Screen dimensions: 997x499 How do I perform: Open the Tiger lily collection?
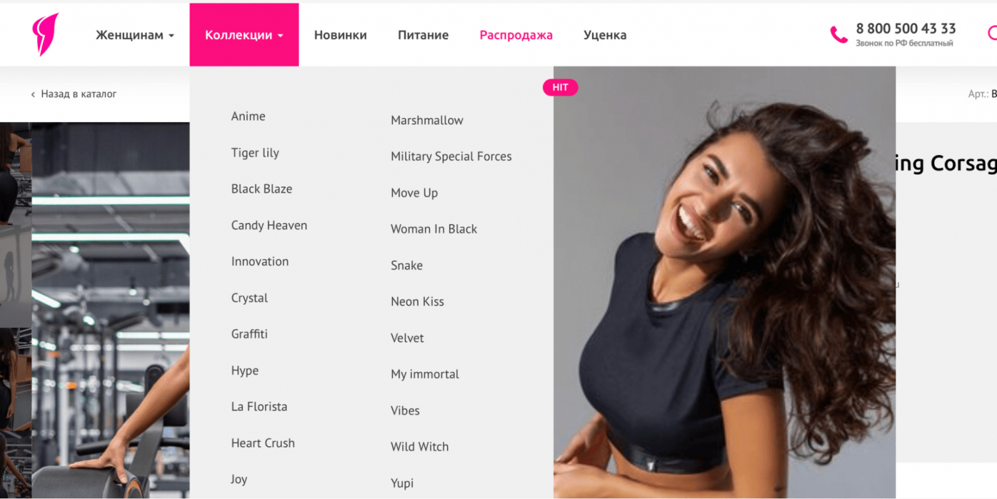[255, 153]
